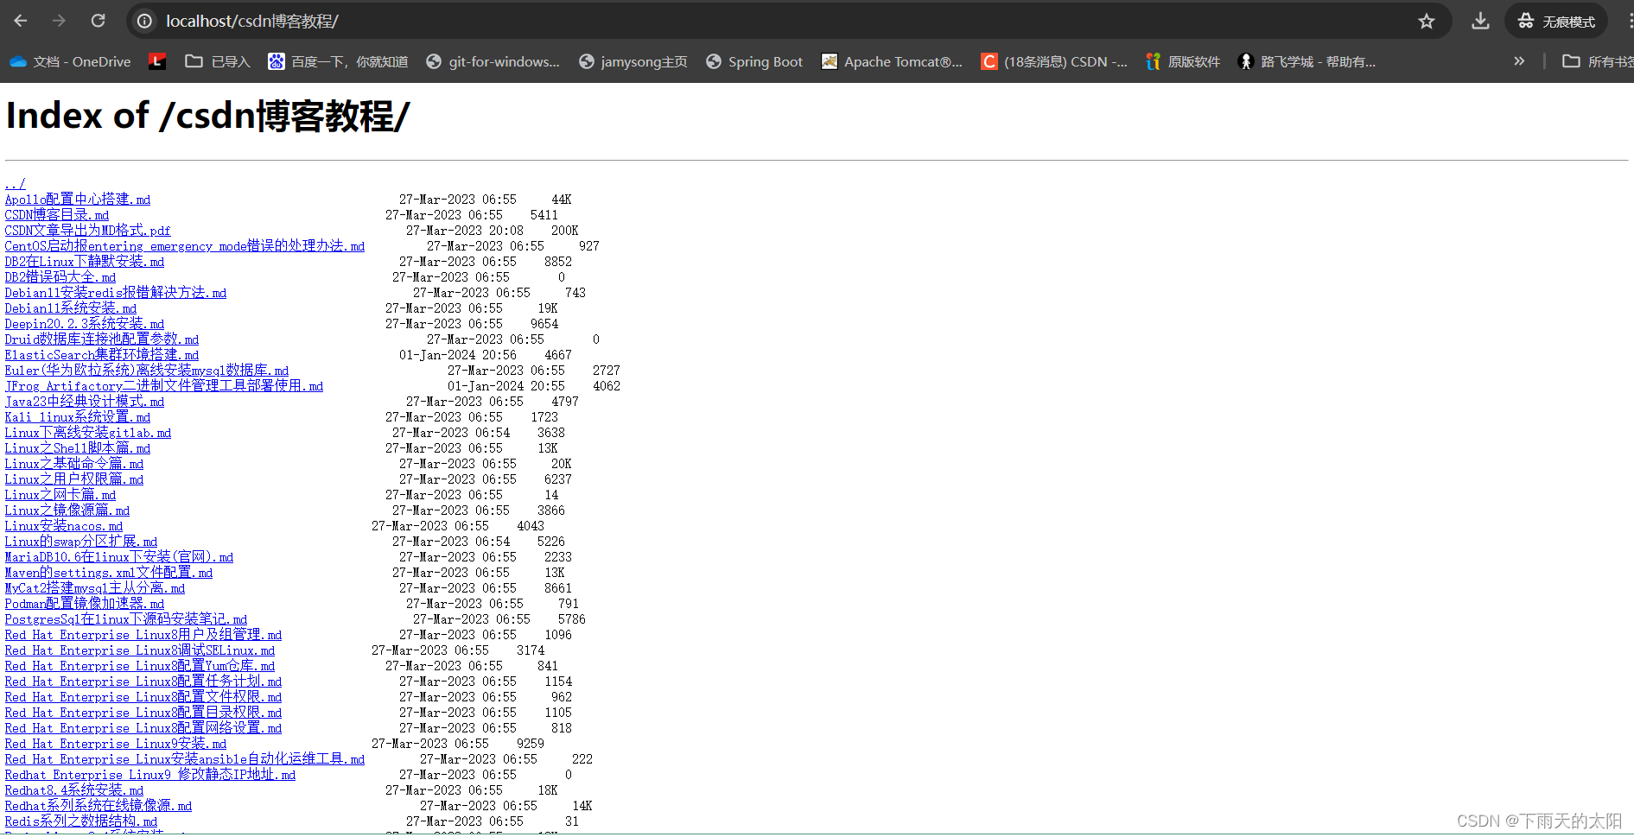Expand the hidden bookmarks chevron
Screen dimensions: 1634x837
pyautogui.click(x=1519, y=61)
